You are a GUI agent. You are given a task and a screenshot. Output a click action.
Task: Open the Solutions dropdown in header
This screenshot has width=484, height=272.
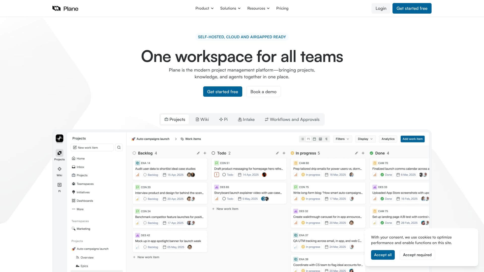tap(230, 8)
